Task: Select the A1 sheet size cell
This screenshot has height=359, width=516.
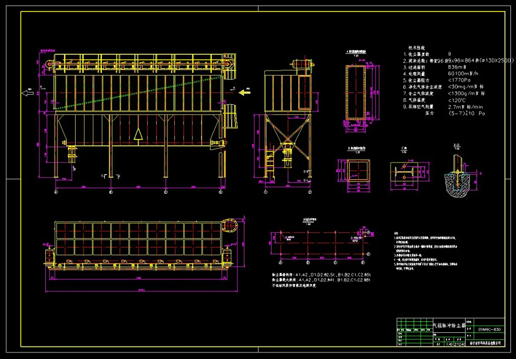Action: tap(438, 344)
